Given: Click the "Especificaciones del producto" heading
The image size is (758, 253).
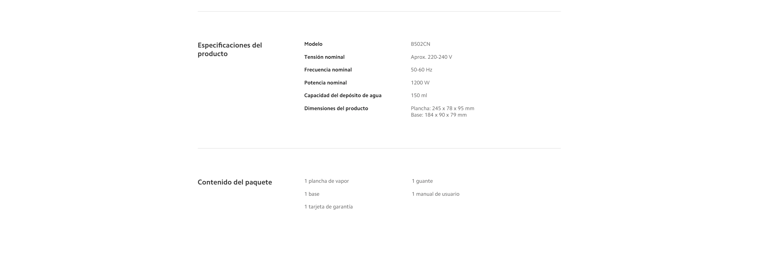Looking at the screenshot, I should click(x=230, y=50).
